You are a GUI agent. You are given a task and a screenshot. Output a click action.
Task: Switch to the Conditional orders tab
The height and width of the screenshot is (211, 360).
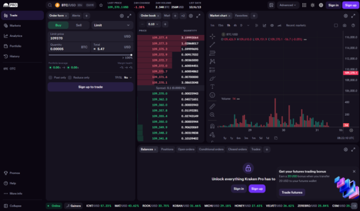click(211, 149)
